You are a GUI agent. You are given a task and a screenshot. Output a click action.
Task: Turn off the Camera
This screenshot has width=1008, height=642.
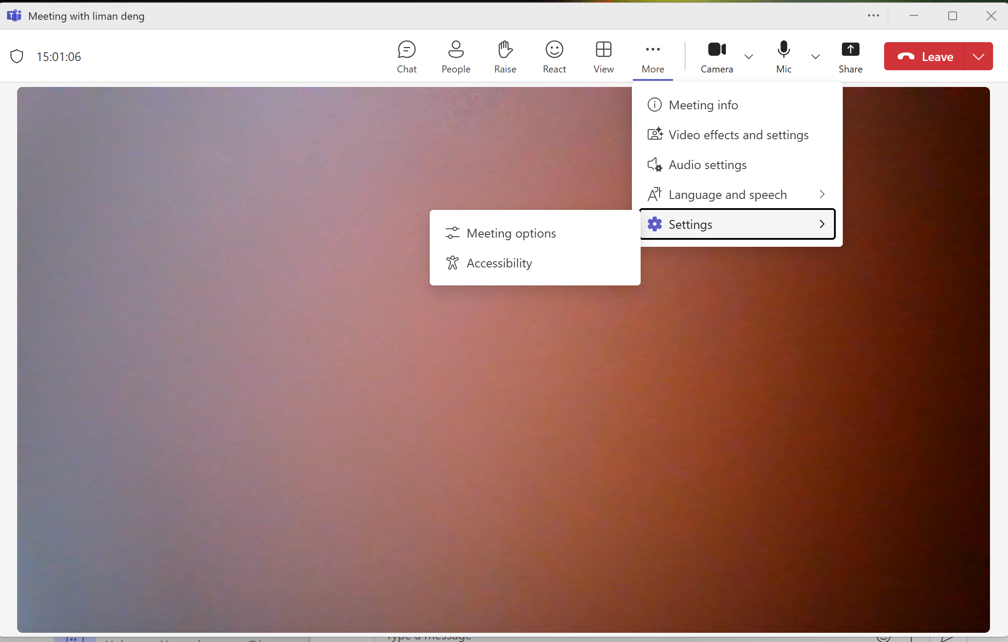pyautogui.click(x=717, y=57)
